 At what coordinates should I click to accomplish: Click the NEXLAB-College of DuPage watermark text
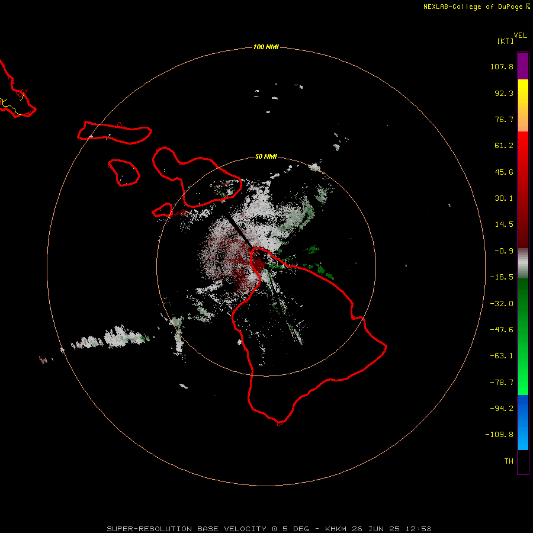pyautogui.click(x=476, y=7)
